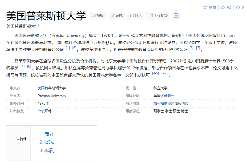Screen dimensions: 246x163
Task: Click the 美国普莱斯顿大学 page title heading
Action: click(x=46, y=16)
